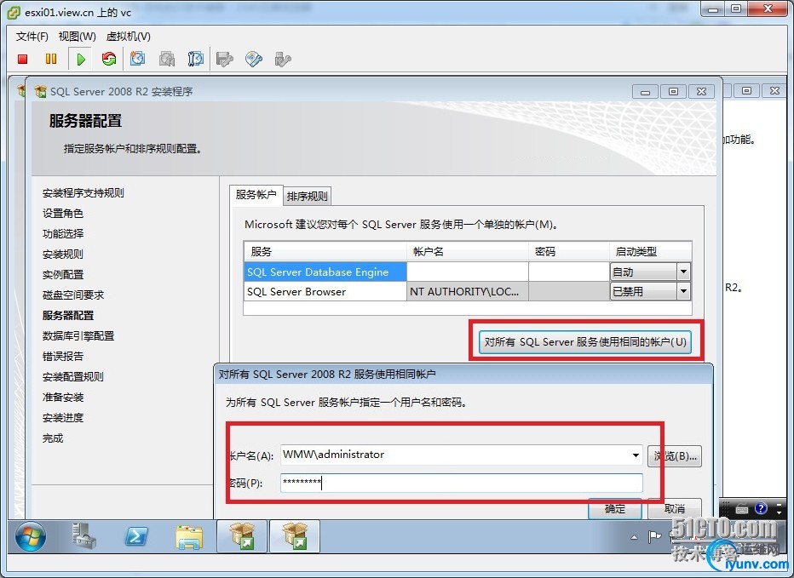The image size is (794, 578).
Task: Click 完成 in the step list
Action: [x=53, y=438]
